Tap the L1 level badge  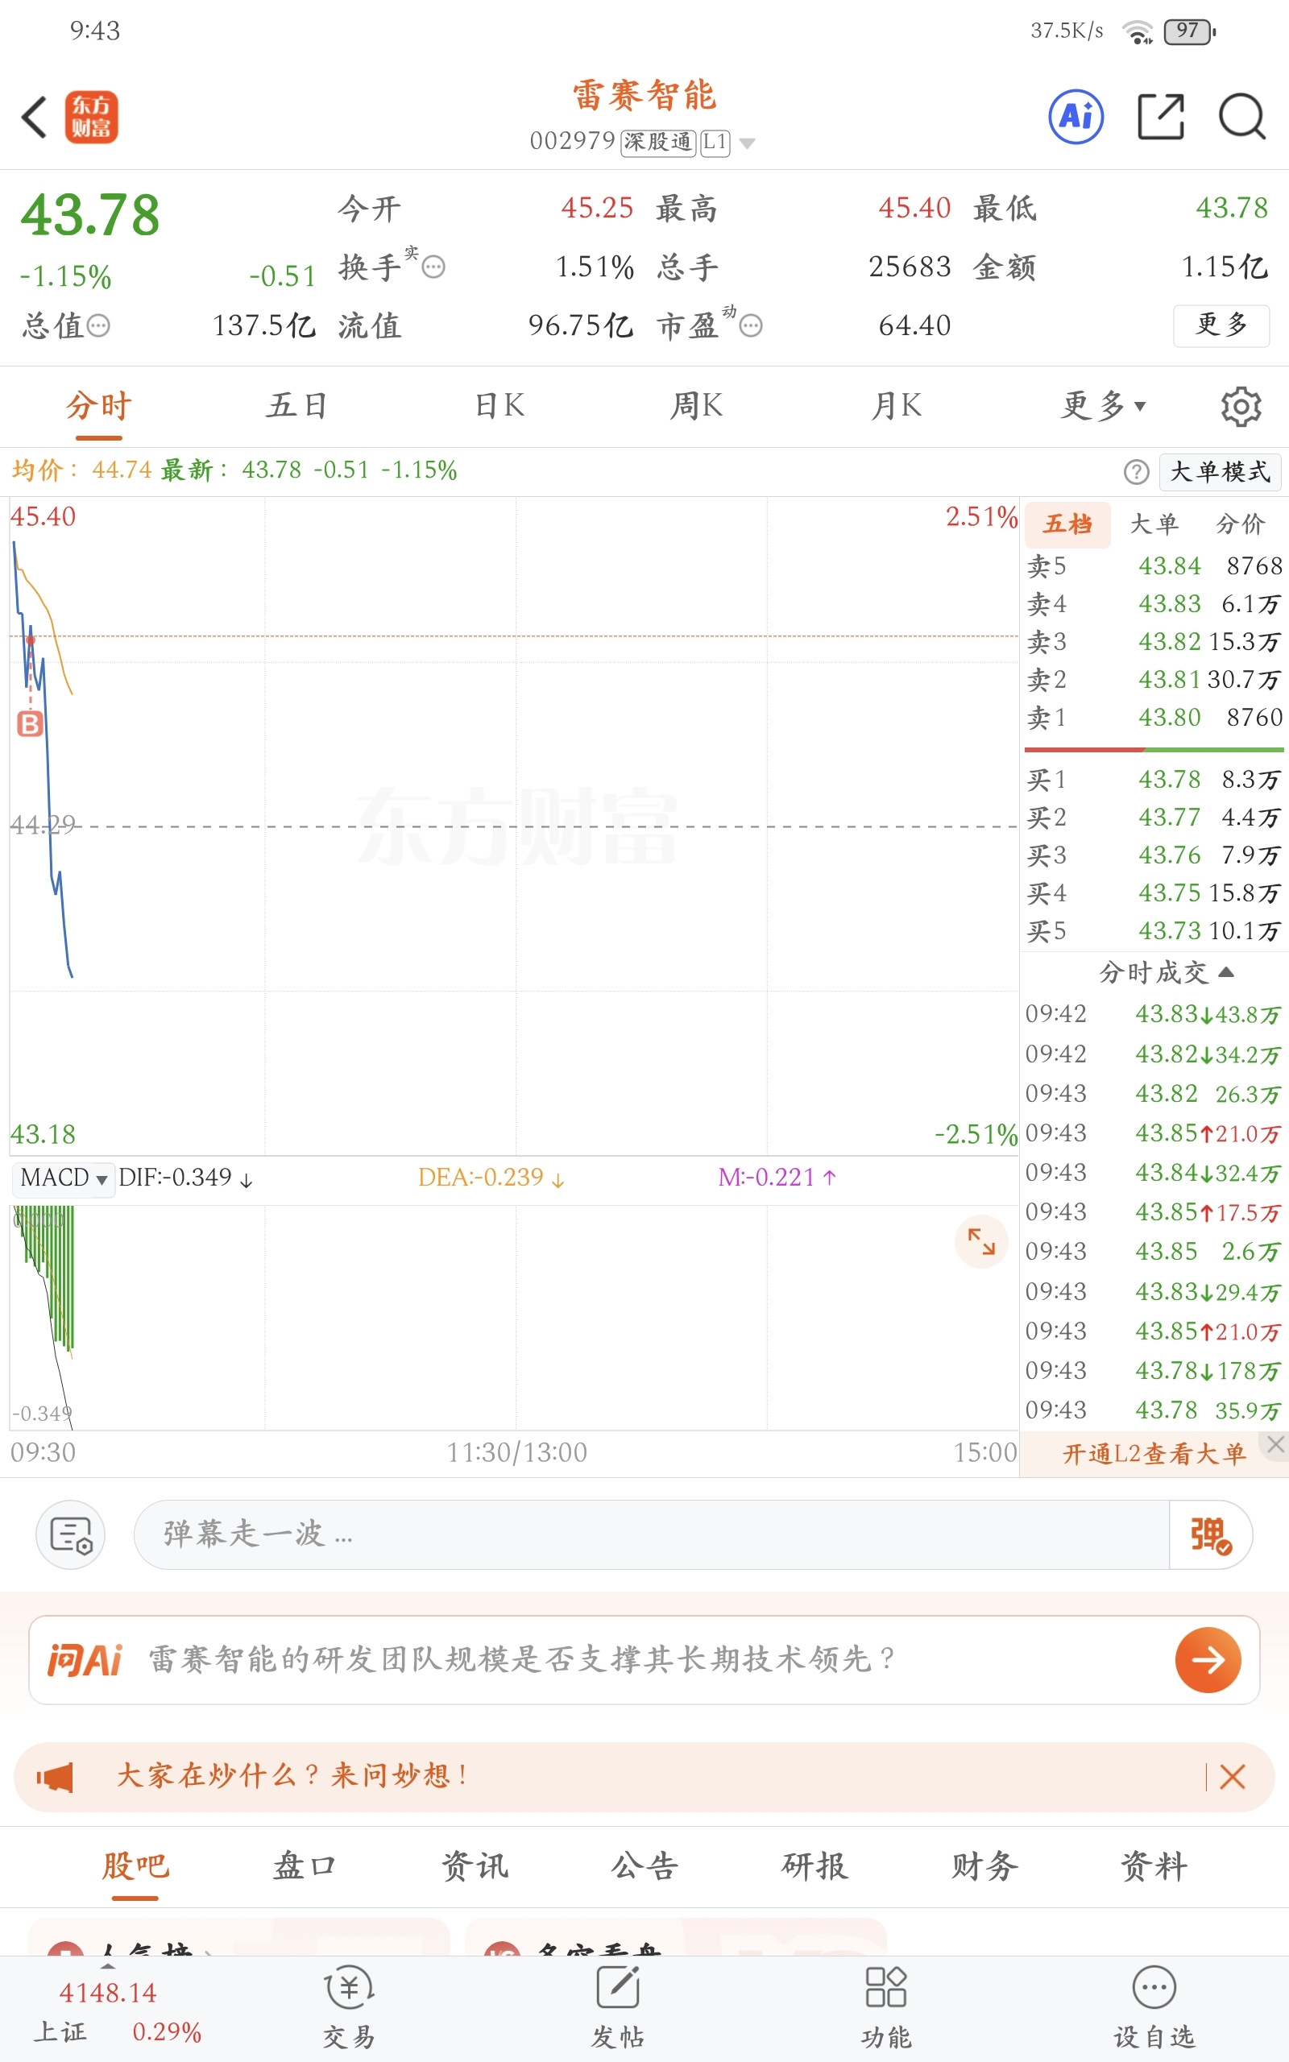click(715, 142)
